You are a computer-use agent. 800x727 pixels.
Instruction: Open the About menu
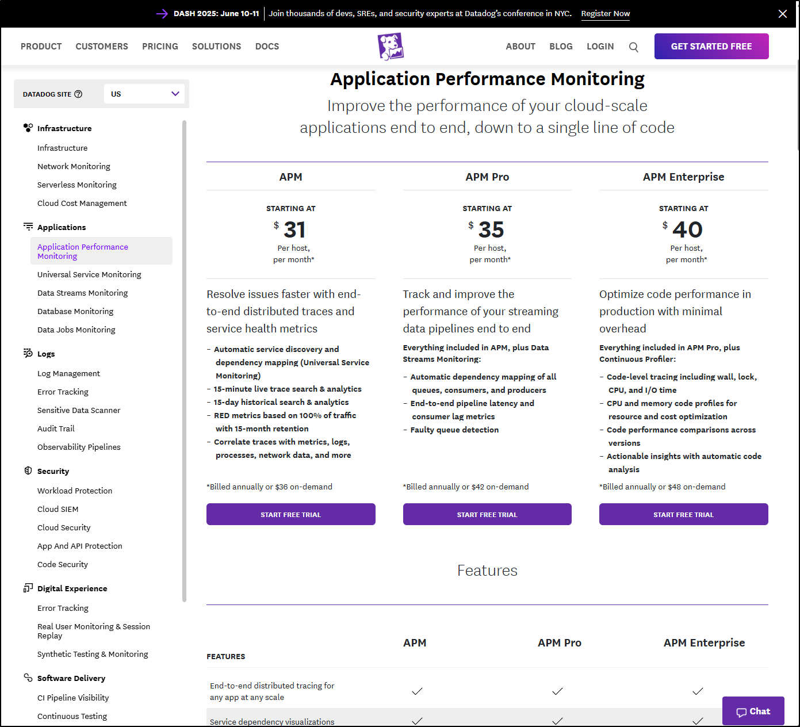[520, 47]
